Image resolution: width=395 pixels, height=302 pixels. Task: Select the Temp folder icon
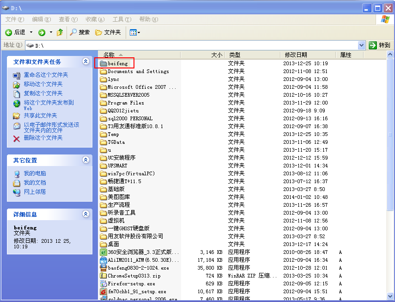pyautogui.click(x=103, y=134)
